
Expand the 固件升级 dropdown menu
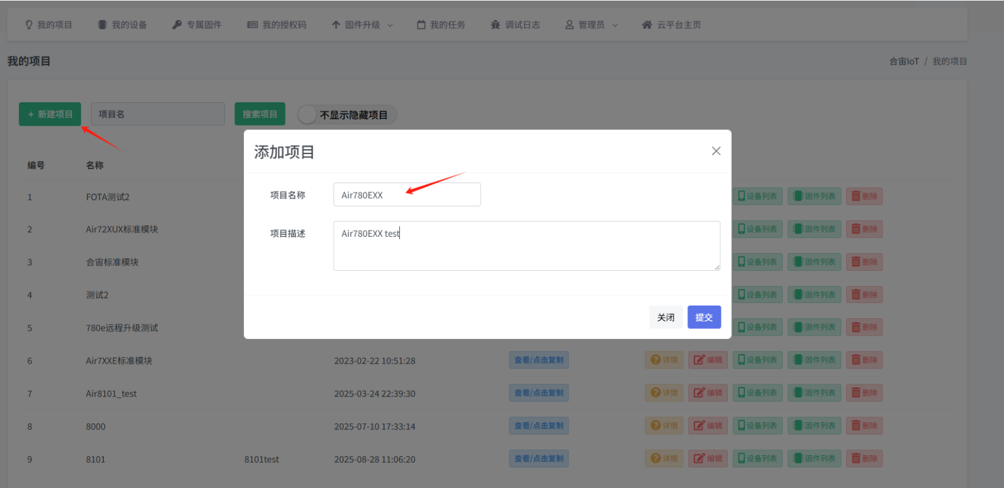point(362,25)
